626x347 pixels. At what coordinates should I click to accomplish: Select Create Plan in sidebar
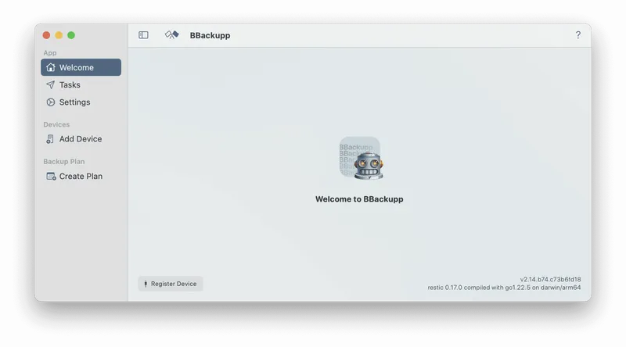pyautogui.click(x=81, y=177)
